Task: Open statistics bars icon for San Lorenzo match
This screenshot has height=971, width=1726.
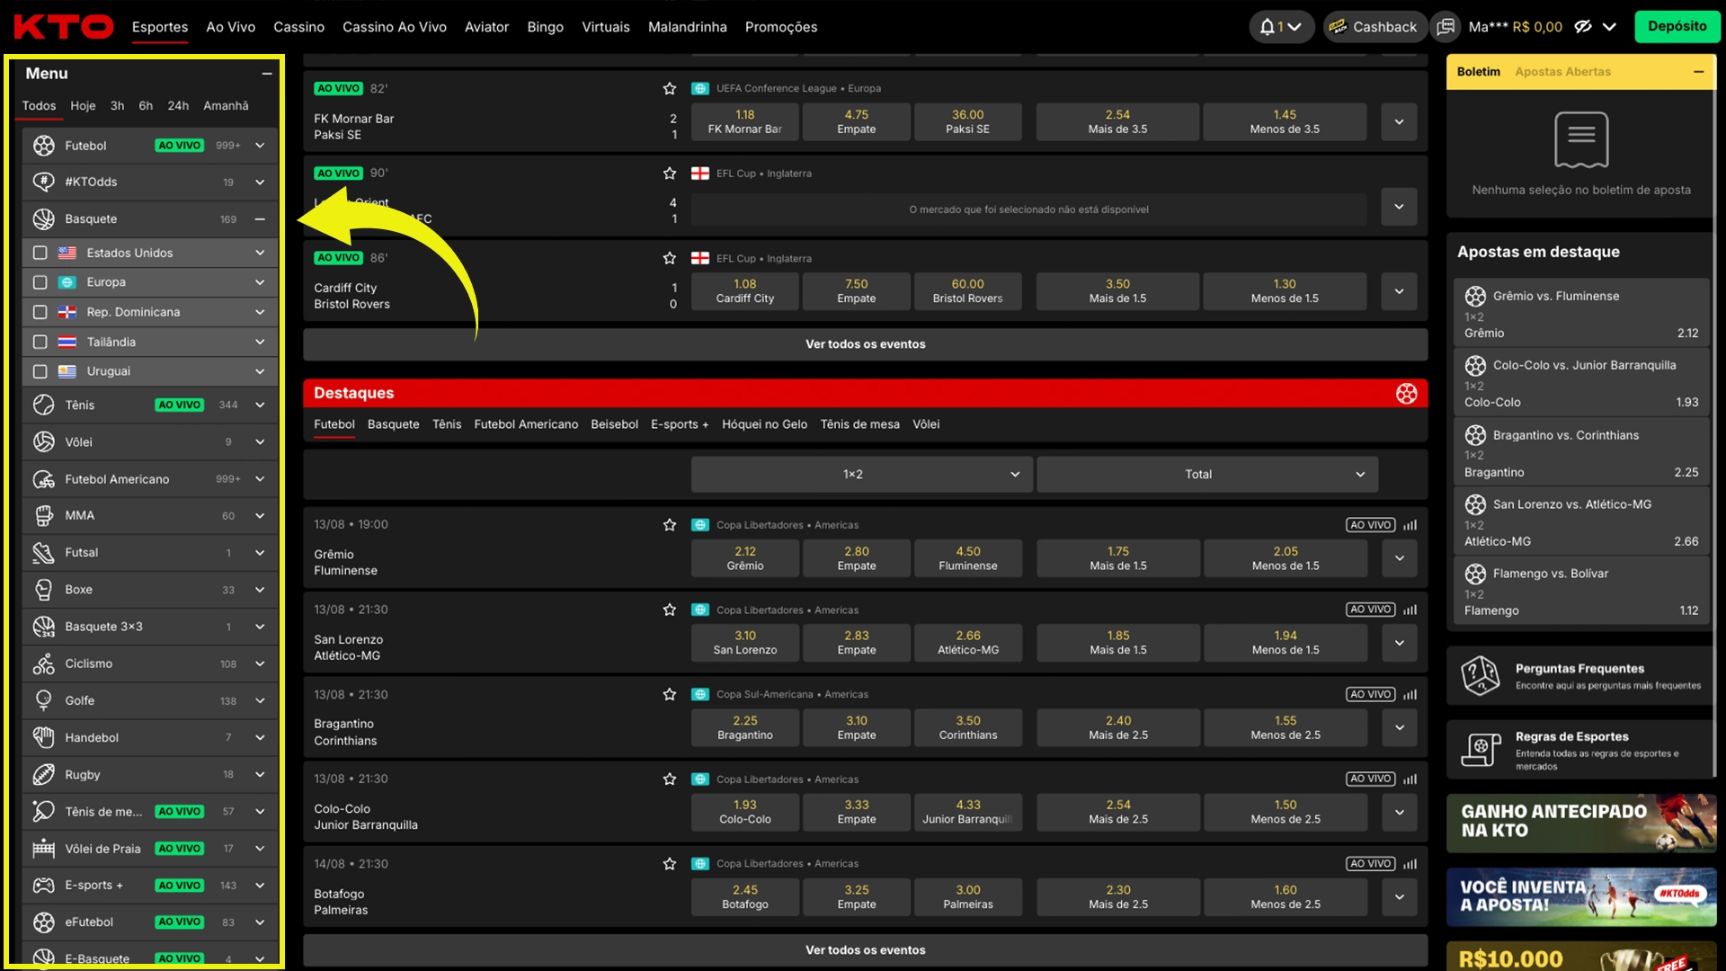Action: coord(1410,610)
